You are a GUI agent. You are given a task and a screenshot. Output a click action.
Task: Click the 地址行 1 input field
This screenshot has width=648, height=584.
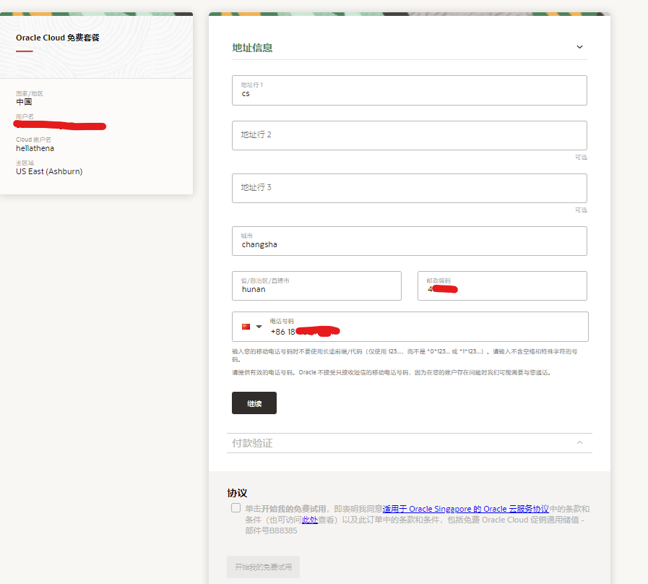pyautogui.click(x=409, y=90)
